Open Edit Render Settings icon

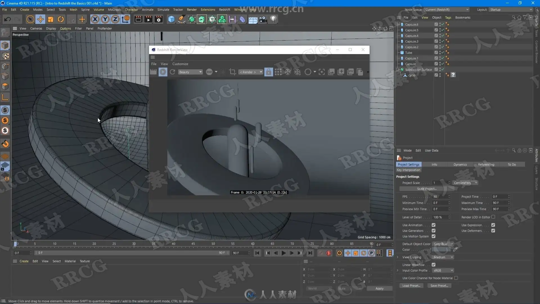[159, 19]
